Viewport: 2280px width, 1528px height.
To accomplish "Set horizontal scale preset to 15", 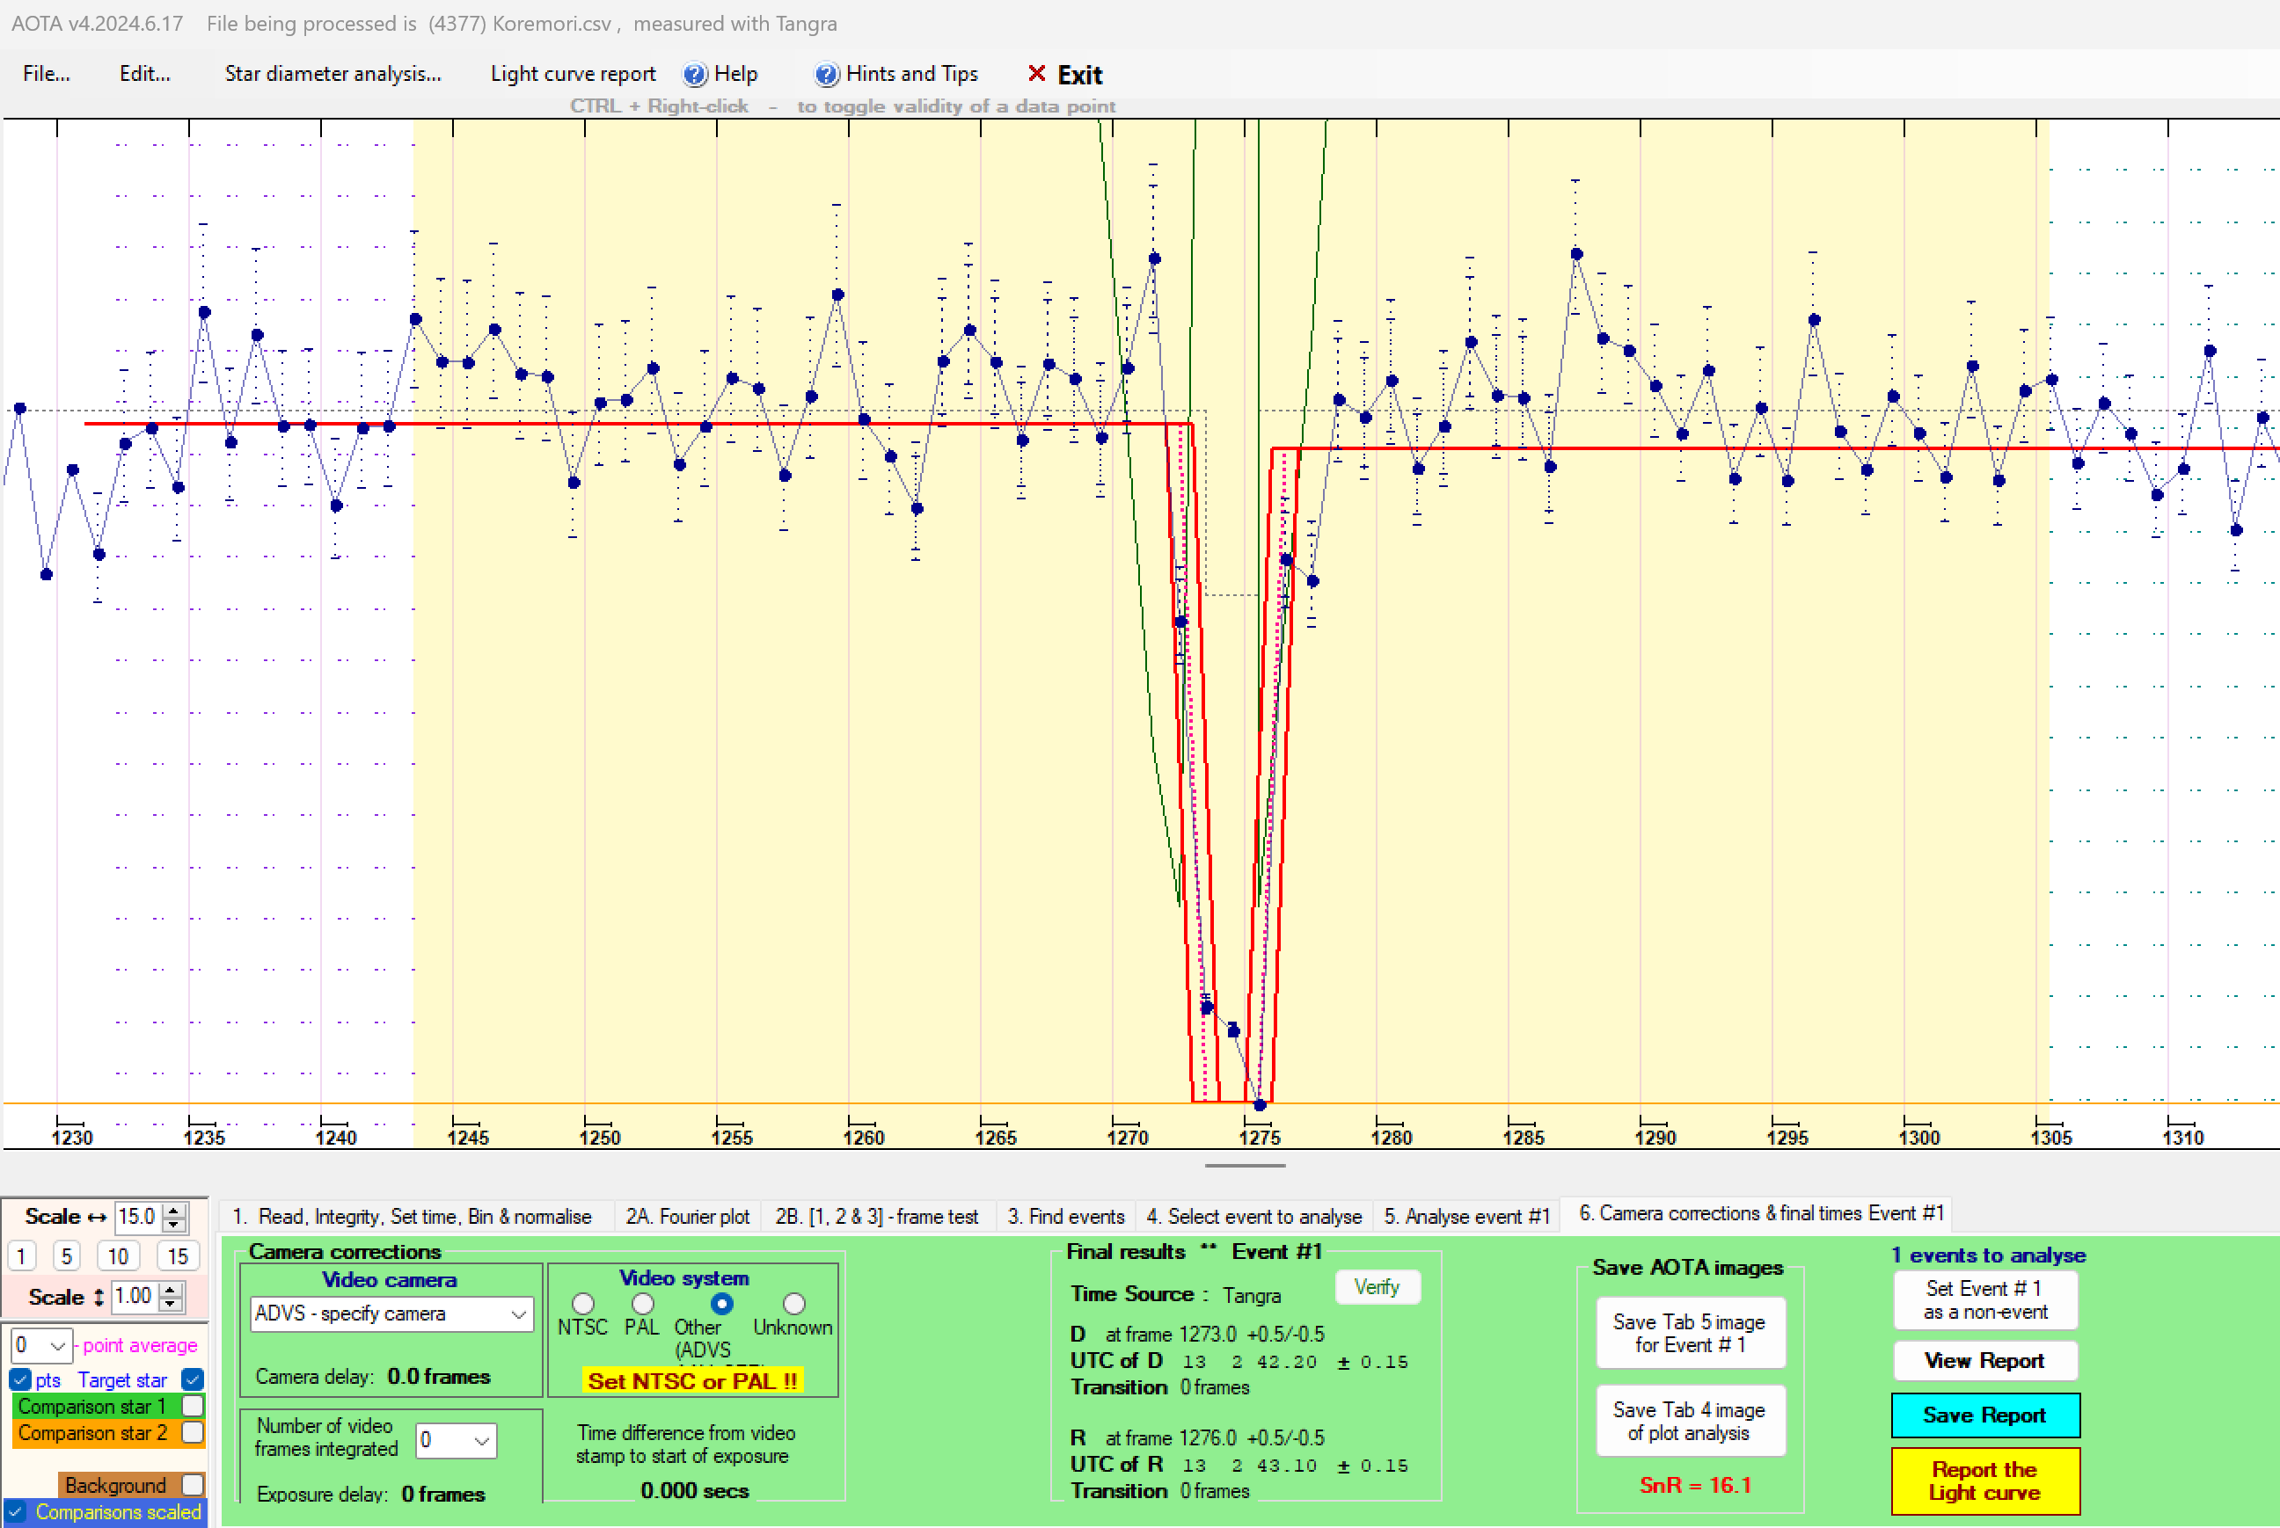I will pyautogui.click(x=178, y=1256).
